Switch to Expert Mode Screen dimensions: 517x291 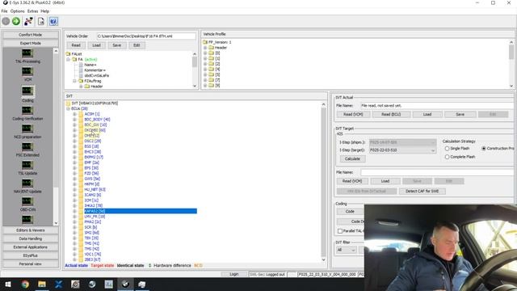[31, 44]
